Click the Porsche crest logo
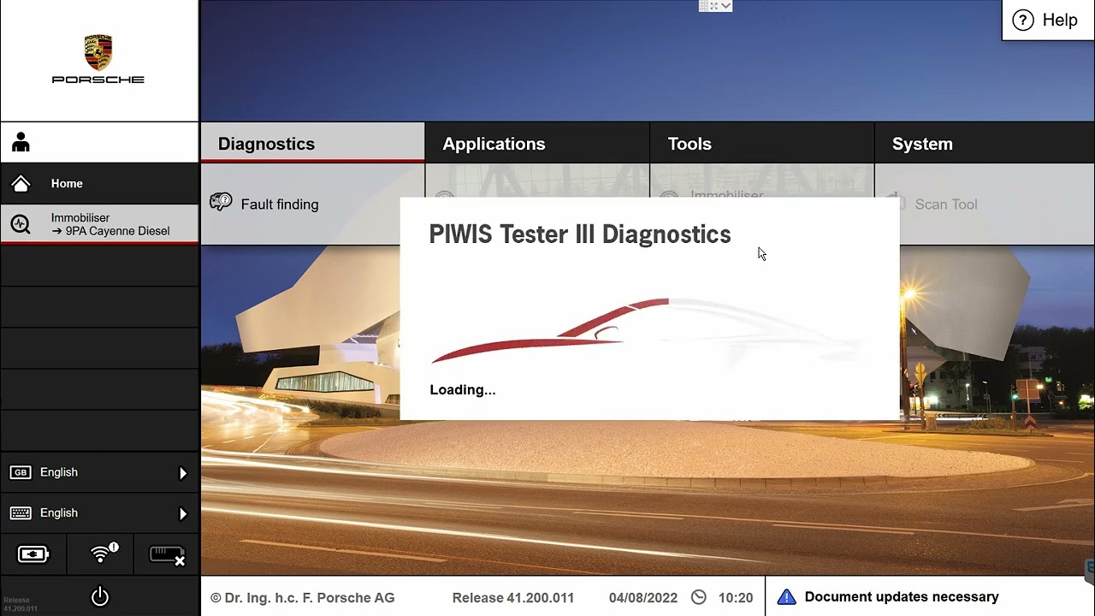The height and width of the screenshot is (616, 1095). pyautogui.click(x=98, y=53)
